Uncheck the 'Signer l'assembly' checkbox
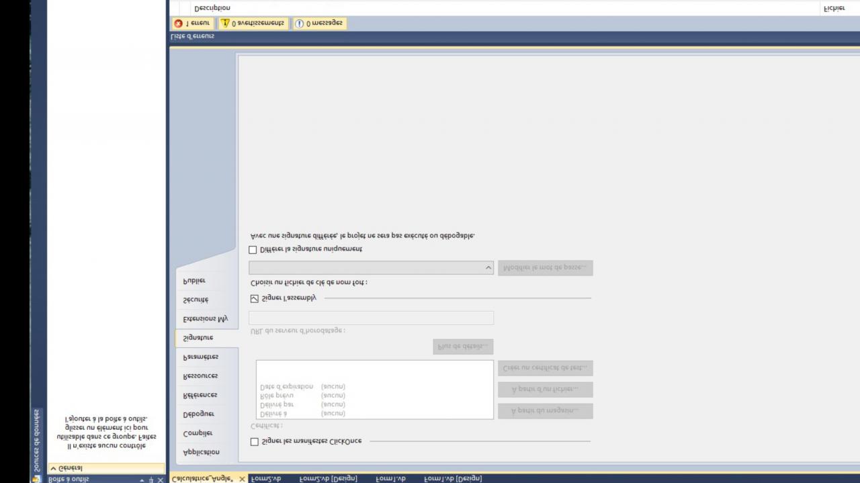 click(254, 298)
